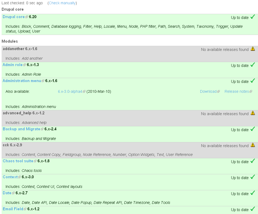The height and width of the screenshot is (214, 258).
Task: Click the 'addanother 6.x-1.6' module title
Action: coord(20,49)
